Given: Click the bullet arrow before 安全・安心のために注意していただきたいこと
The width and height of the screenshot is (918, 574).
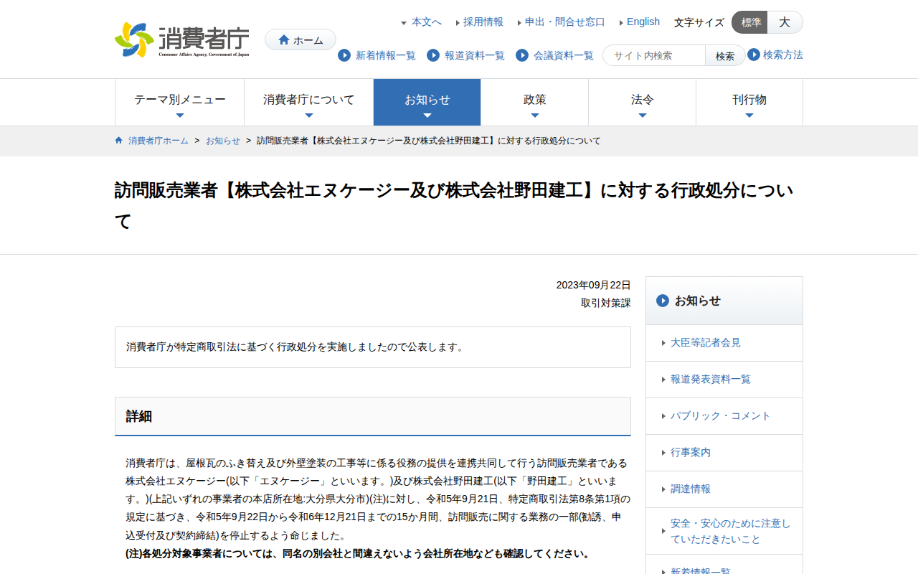Looking at the screenshot, I should [x=663, y=532].
